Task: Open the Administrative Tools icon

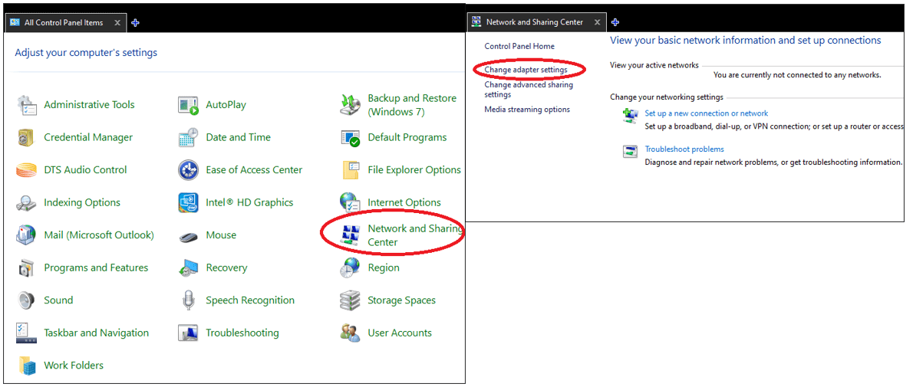Action: click(x=28, y=105)
